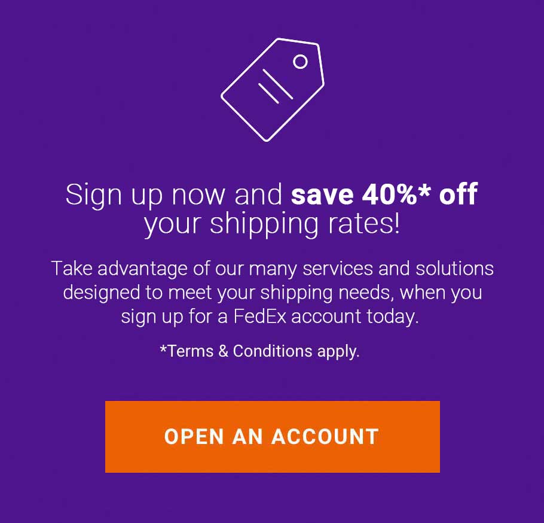This screenshot has width=544, height=523.
Task: Click the word "Conditions" in the footnote
Action: coord(273,351)
